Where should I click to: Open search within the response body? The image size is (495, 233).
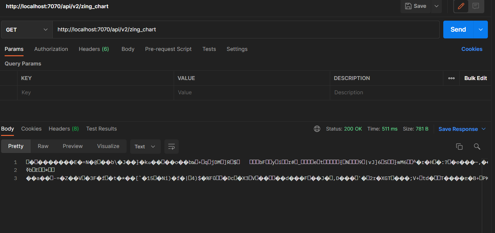tap(477, 146)
